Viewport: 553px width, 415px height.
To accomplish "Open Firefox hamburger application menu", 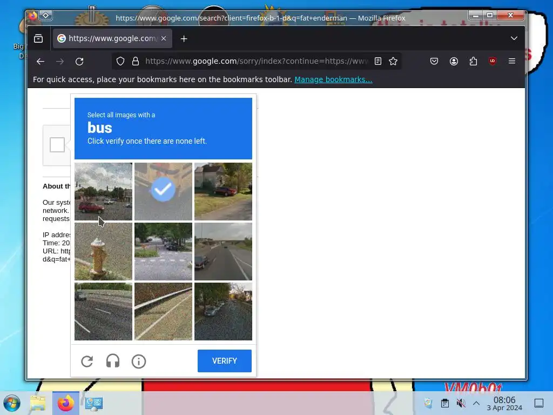I will (512, 61).
